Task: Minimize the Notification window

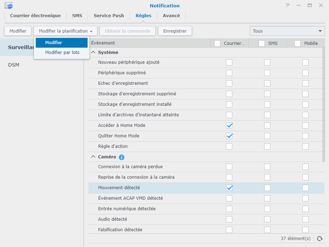Action: (x=298, y=6)
